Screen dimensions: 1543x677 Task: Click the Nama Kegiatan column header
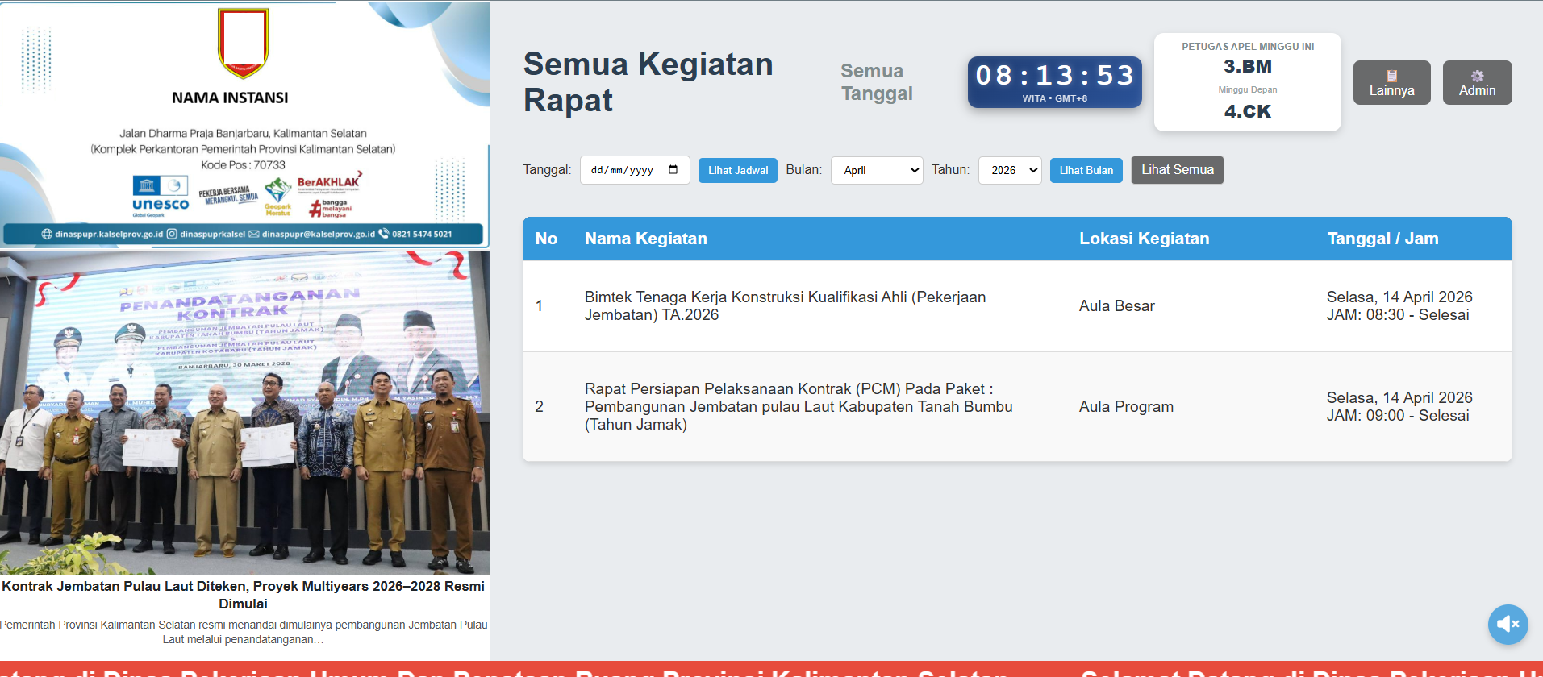tap(646, 239)
